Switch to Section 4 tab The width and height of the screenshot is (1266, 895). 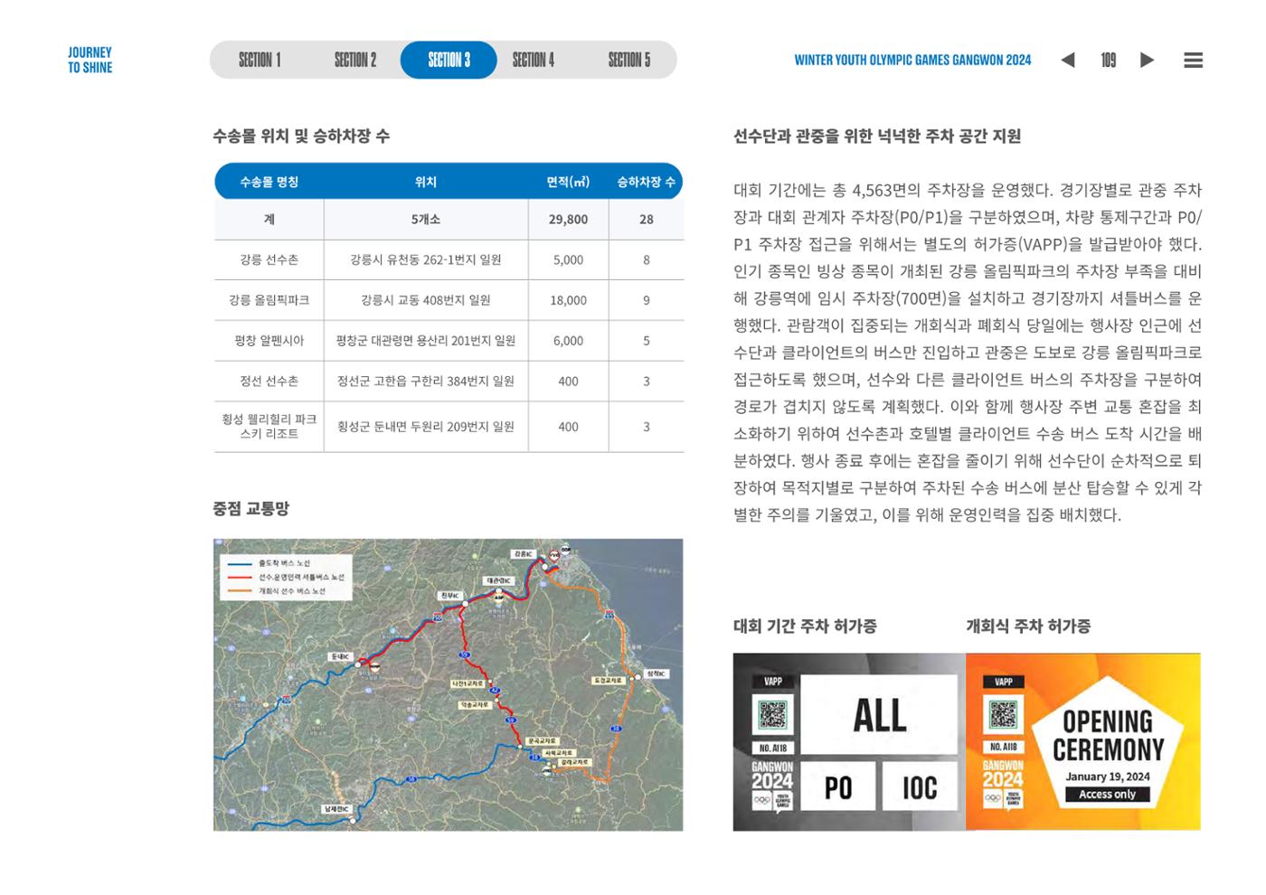(534, 61)
